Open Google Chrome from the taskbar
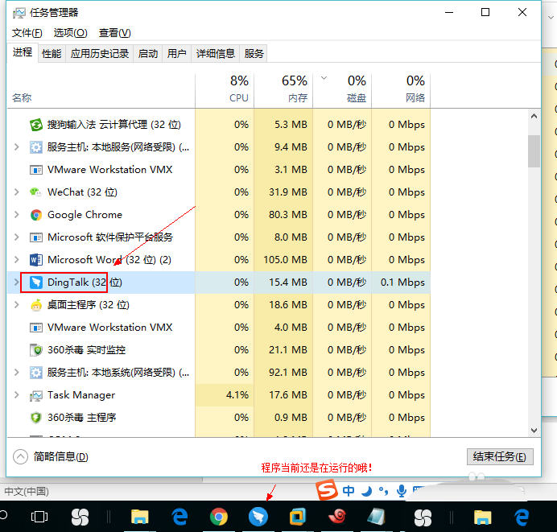This screenshot has width=557, height=532. [219, 517]
